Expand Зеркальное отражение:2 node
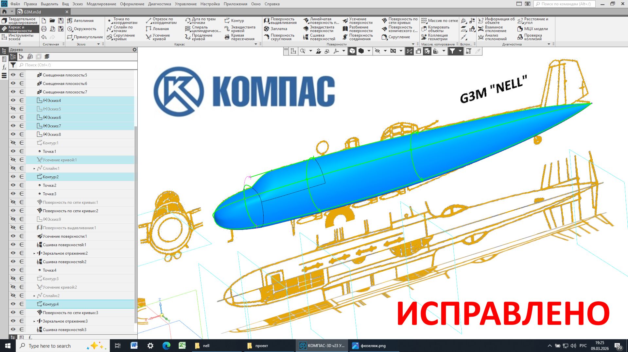Image resolution: width=628 pixels, height=352 pixels. click(x=34, y=253)
